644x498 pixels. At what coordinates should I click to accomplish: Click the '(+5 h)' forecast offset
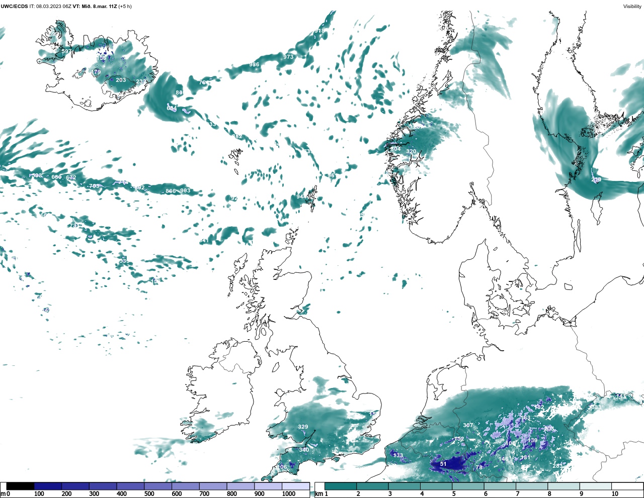coord(125,7)
